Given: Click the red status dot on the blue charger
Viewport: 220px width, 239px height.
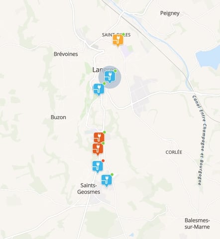Looking at the screenshot, I should tap(103, 161).
